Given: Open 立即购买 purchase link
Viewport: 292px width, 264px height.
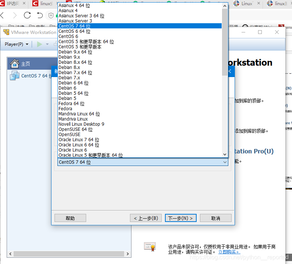Looking at the screenshot, I should 229,252.
